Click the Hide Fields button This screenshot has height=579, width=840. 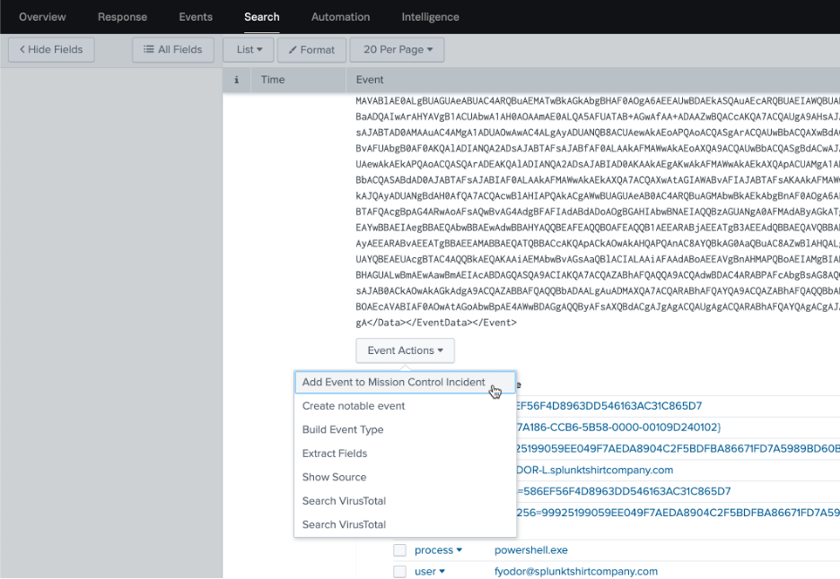click(x=51, y=50)
